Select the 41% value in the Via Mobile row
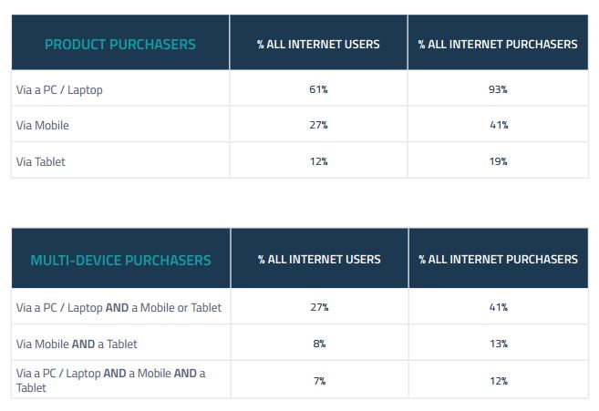Image resolution: width=599 pixels, height=411 pixels. point(498,126)
